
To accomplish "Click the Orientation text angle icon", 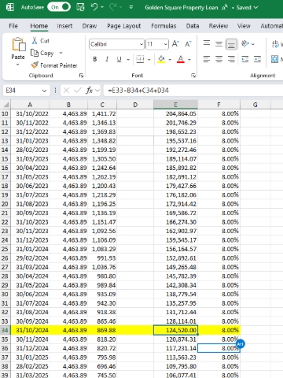I will 245,44.
